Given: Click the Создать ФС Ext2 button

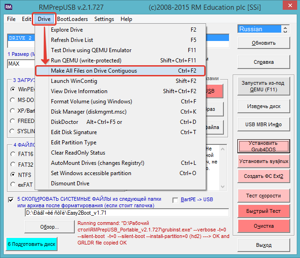Looking at the screenshot, I should pyautogui.click(x=264, y=176).
